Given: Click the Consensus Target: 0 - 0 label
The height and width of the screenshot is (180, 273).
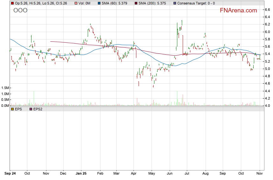Looking at the screenshot, I should point(196,3).
